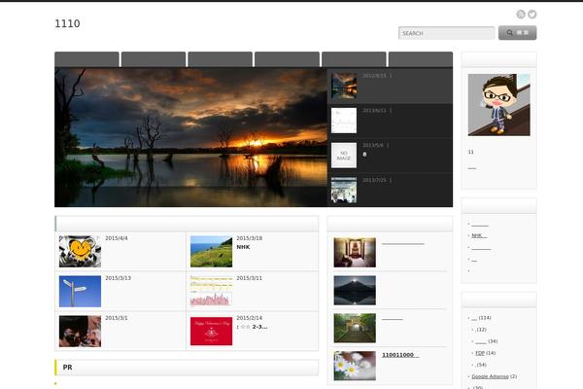The image size is (583, 389).
Task: Select the first gray navigation tab
Action: coord(86,59)
